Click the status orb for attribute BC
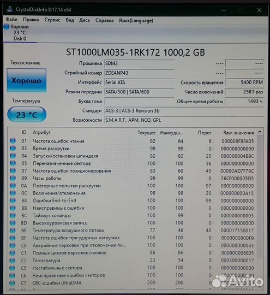270x295 pixels. point(13,215)
